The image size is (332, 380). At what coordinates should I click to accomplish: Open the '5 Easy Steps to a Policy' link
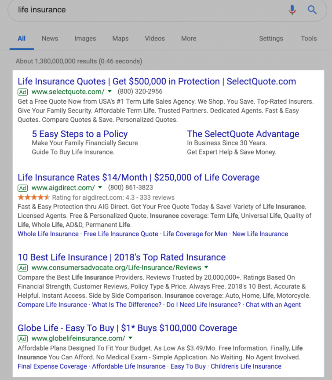pos(80,134)
